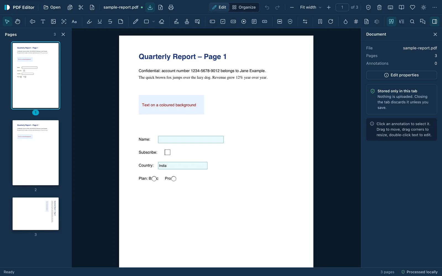Click the page numbering hash icon
This screenshot has width=442, height=276.
[x=356, y=22]
